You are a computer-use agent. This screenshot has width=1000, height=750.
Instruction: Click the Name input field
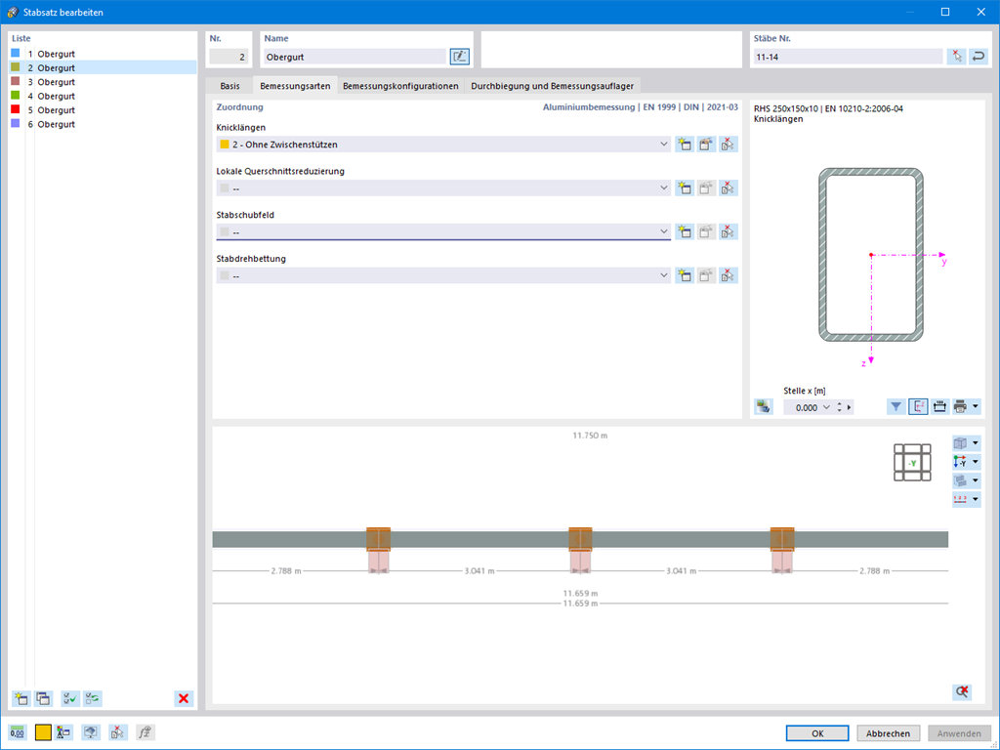tap(354, 57)
